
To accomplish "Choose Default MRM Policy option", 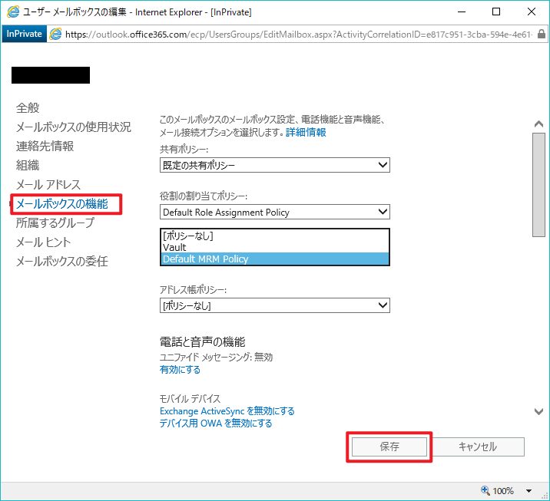I will click(x=275, y=259).
